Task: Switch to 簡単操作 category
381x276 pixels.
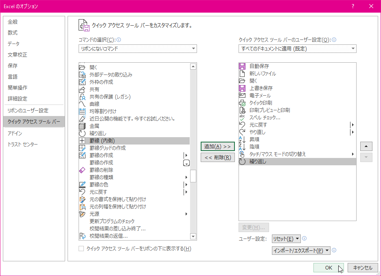Action: pos(17,88)
